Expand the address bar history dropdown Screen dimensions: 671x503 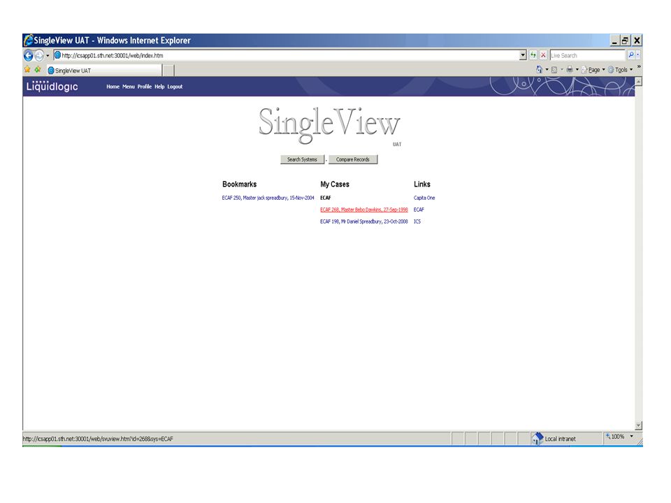click(523, 56)
